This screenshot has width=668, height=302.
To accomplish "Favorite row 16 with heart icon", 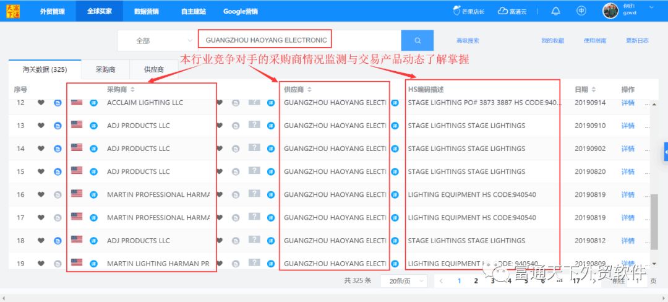I will [x=41, y=194].
